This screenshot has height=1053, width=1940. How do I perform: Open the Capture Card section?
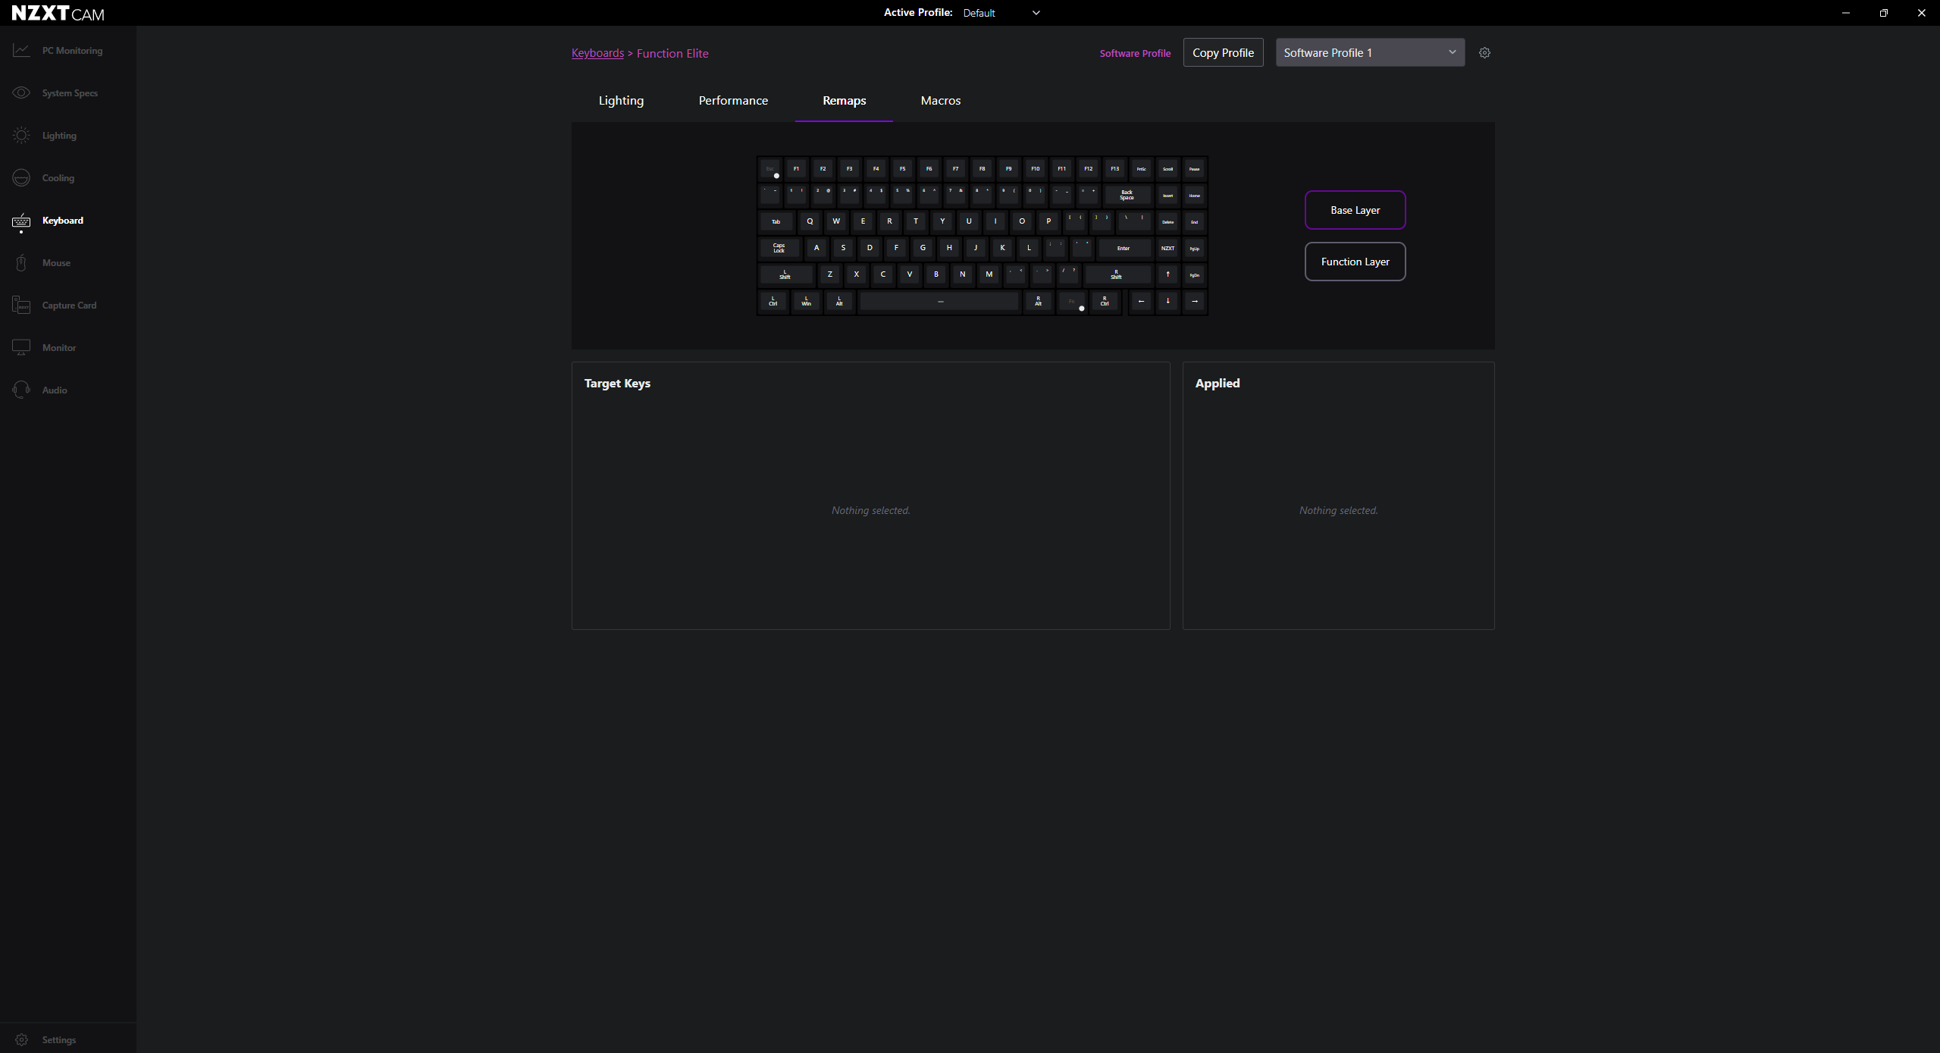pos(55,305)
